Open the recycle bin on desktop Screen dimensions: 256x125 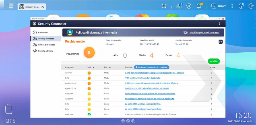click(x=9, y=109)
